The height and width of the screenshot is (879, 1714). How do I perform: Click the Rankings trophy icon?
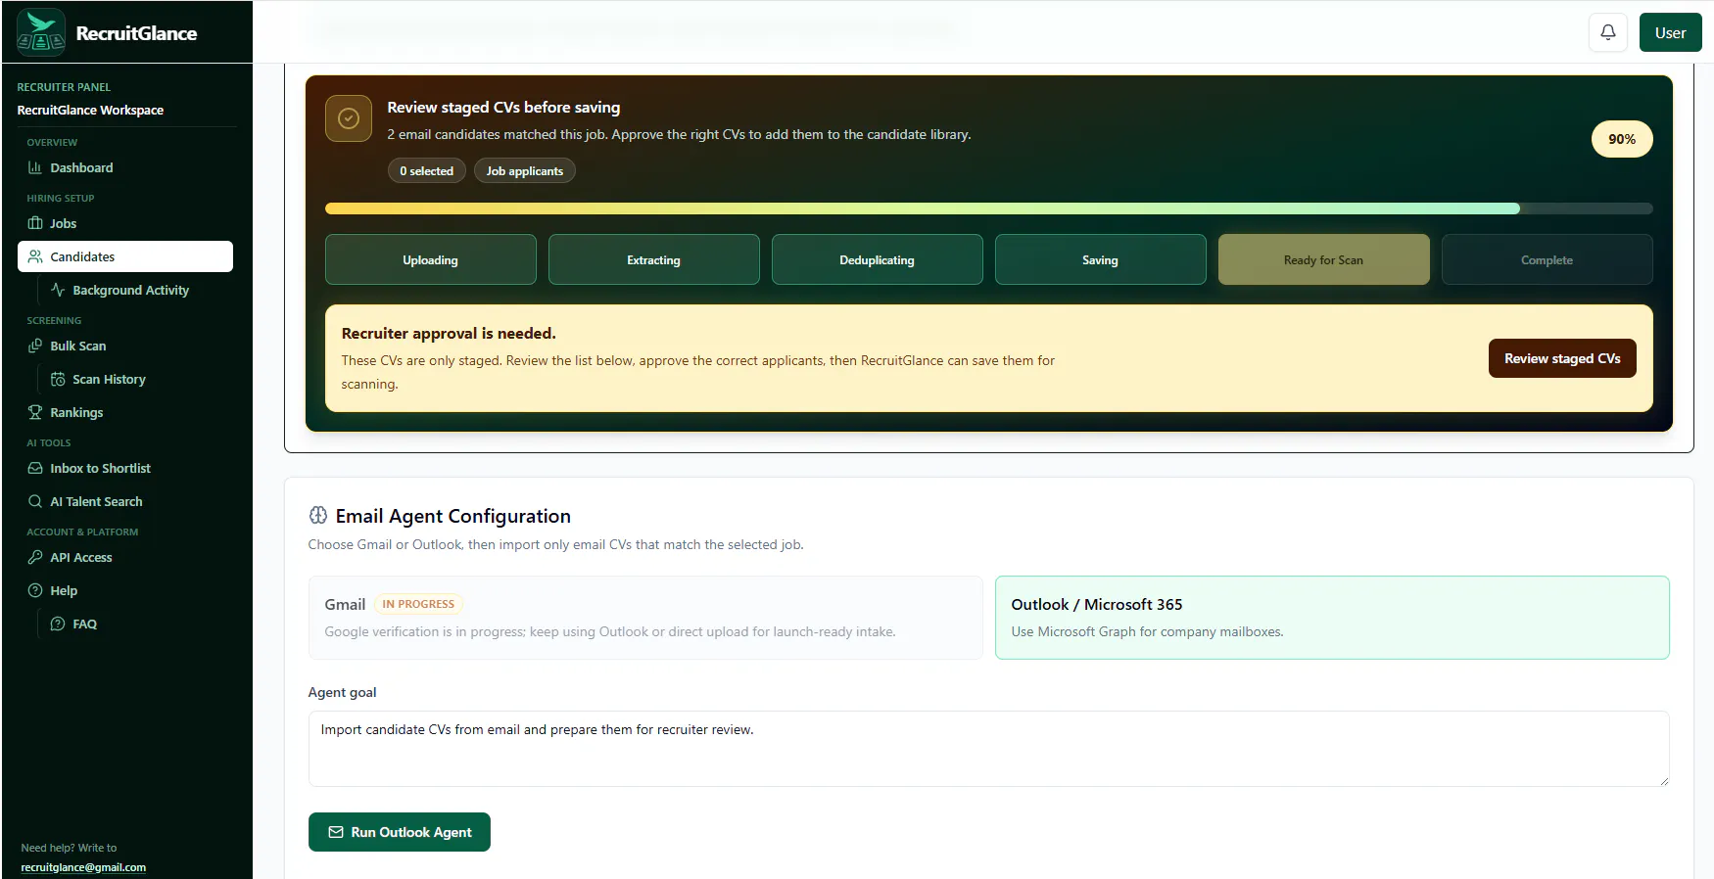tap(35, 413)
